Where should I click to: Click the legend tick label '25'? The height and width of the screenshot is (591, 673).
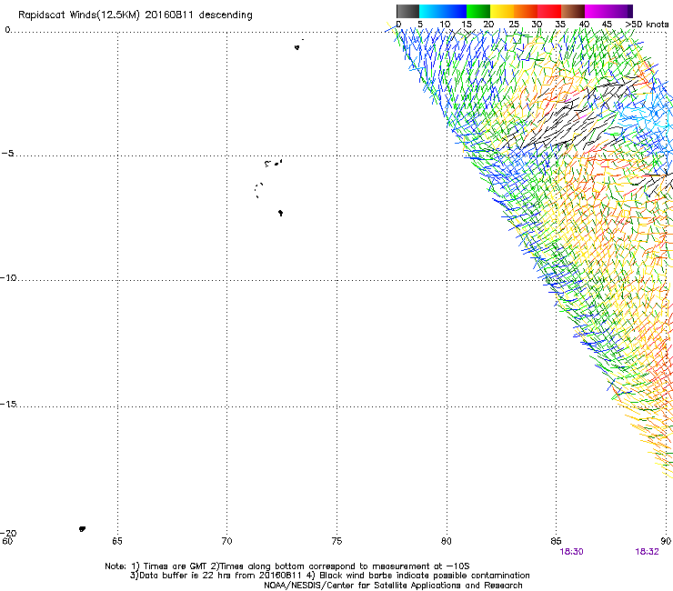(x=514, y=25)
